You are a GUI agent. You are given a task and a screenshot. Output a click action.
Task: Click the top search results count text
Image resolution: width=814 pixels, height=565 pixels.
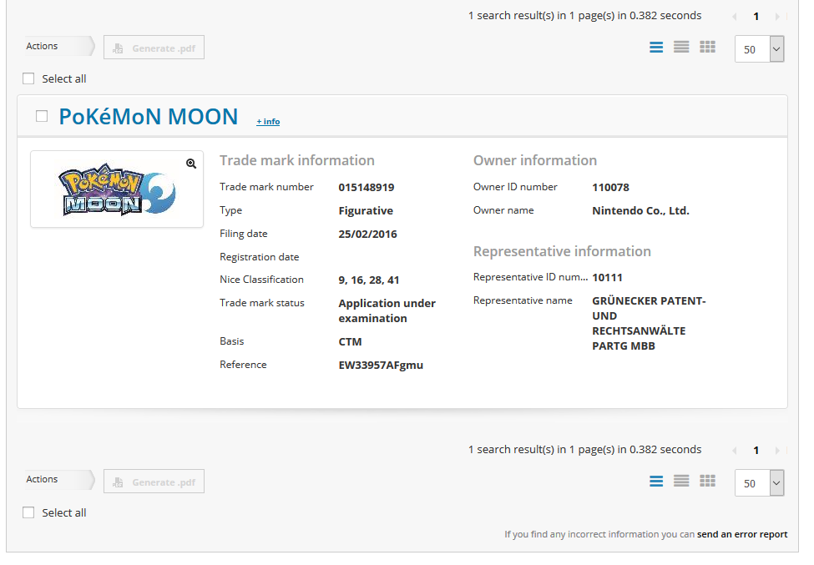coord(585,16)
